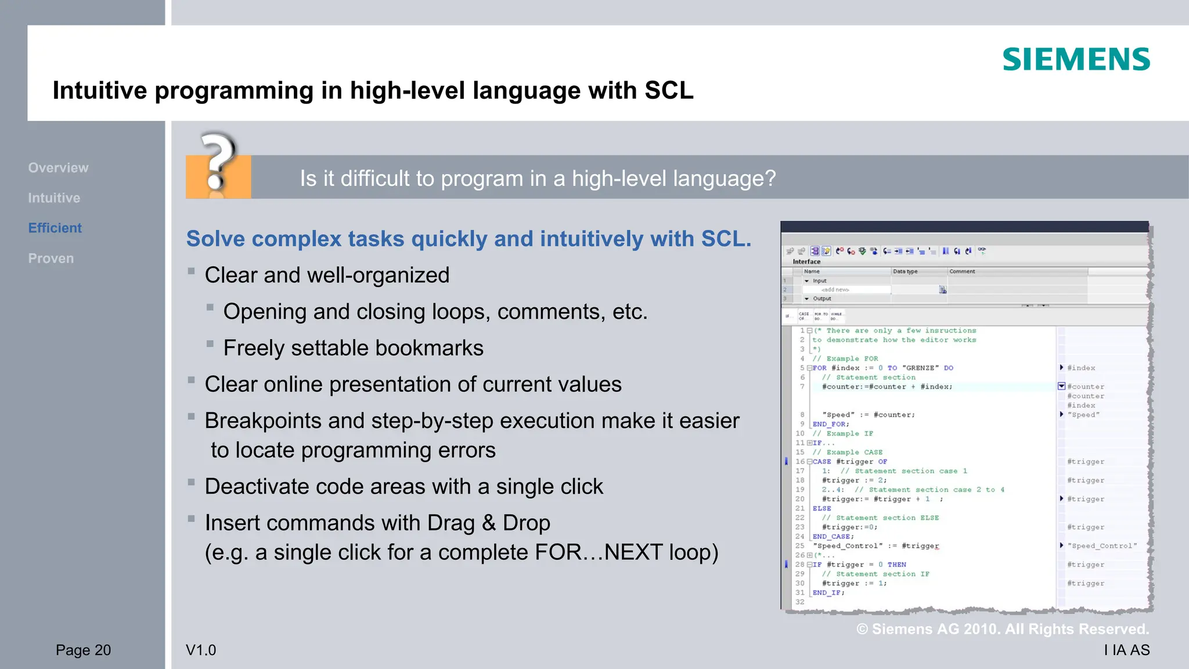This screenshot has height=669, width=1189.
Task: Click the data type selector icon in row 2
Action: click(943, 289)
